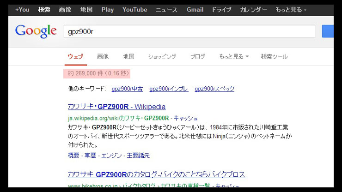This screenshot has width=342, height=192.
Task: Open 概要 section link
Action: point(73,156)
